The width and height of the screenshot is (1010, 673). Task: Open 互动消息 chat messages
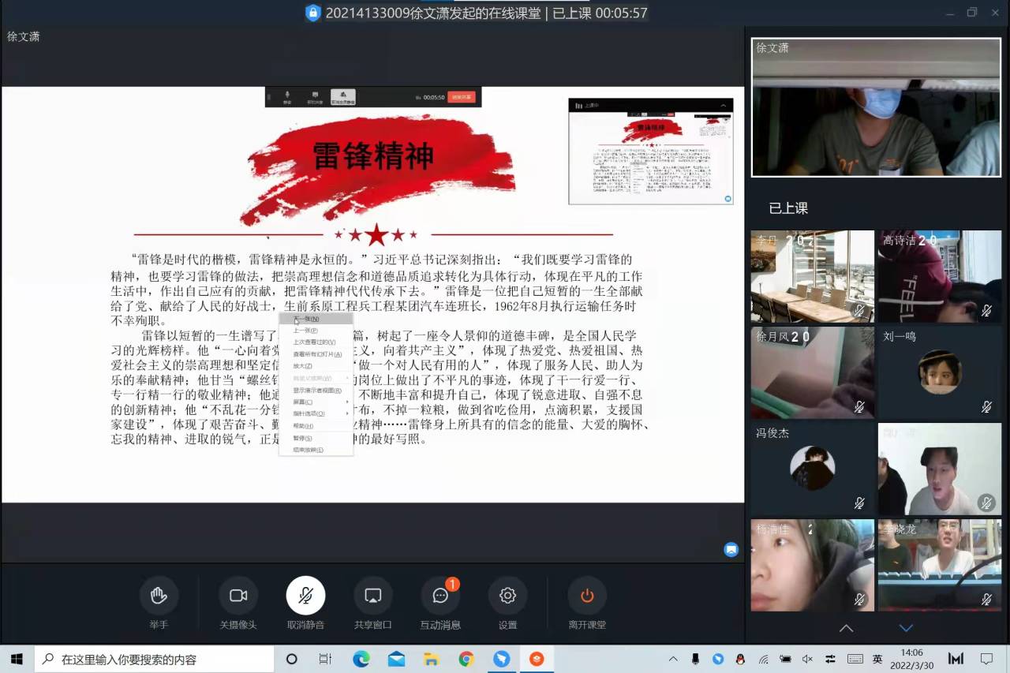[440, 596]
